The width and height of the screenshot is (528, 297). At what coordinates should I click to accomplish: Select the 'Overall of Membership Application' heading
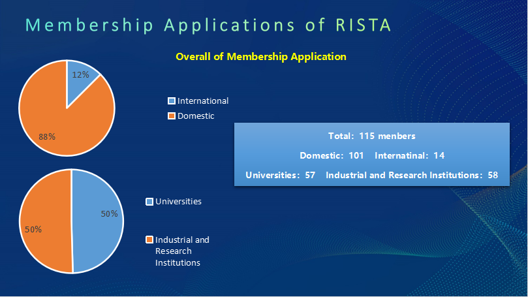261,57
